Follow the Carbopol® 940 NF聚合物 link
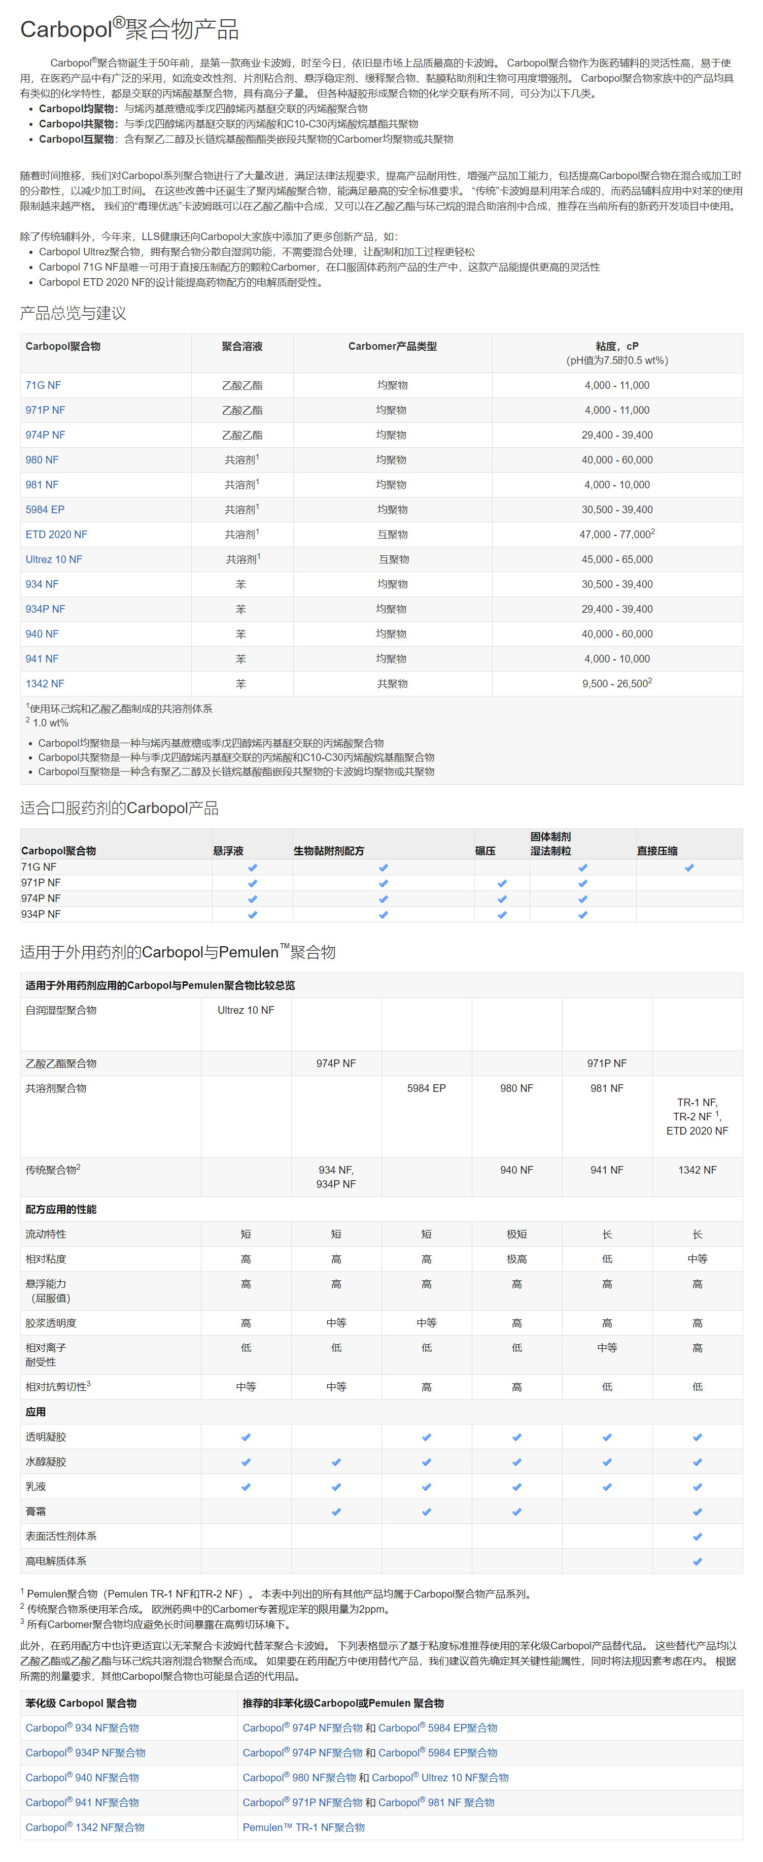 82,1777
